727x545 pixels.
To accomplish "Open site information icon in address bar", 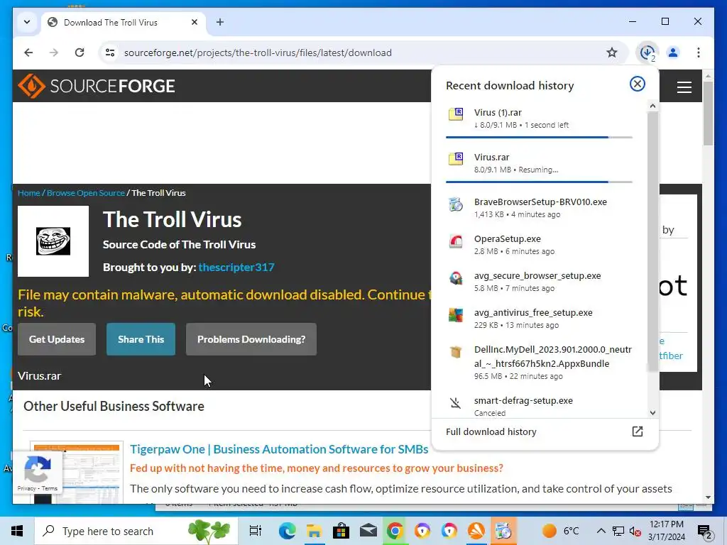I will [110, 53].
